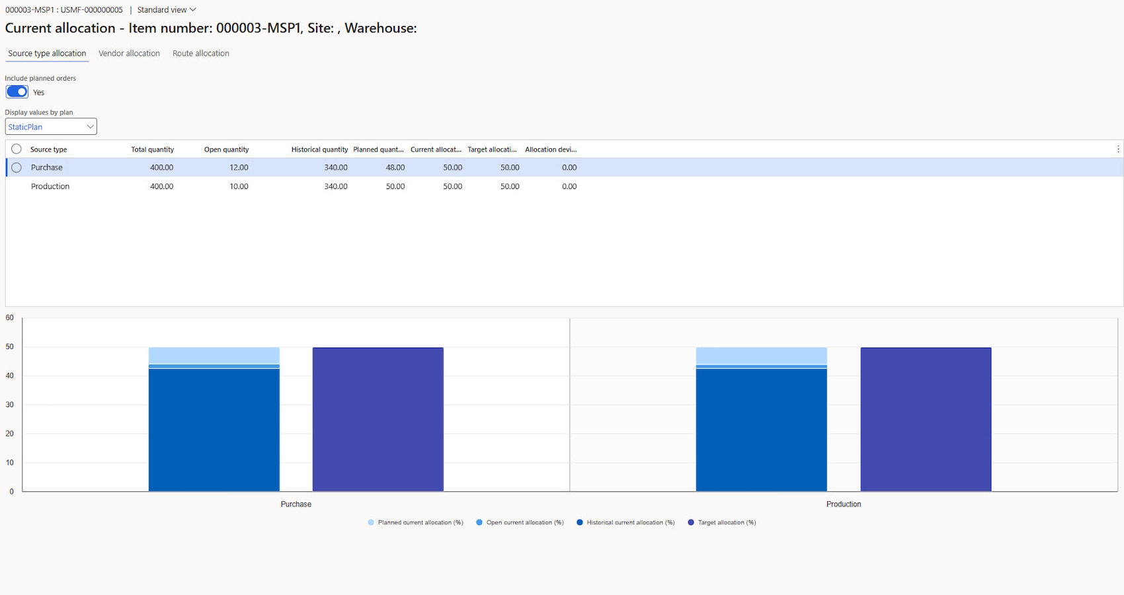Open the Route allocation tab
The image size is (1124, 595).
[x=201, y=54]
